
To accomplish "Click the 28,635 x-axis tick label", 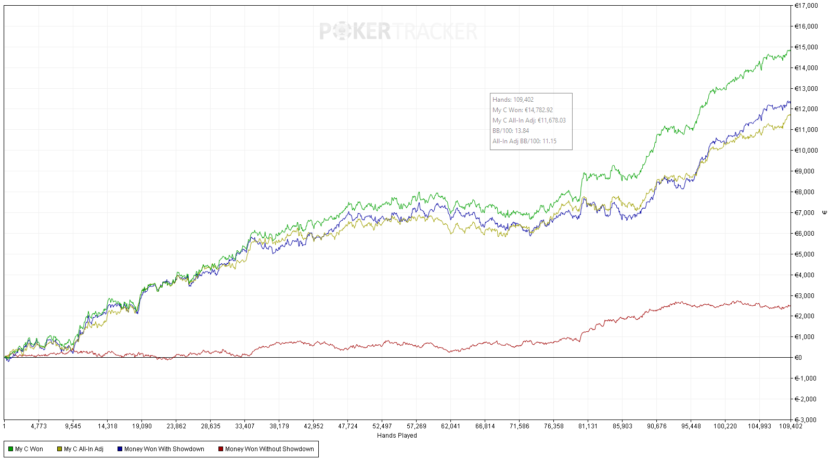I will [211, 426].
